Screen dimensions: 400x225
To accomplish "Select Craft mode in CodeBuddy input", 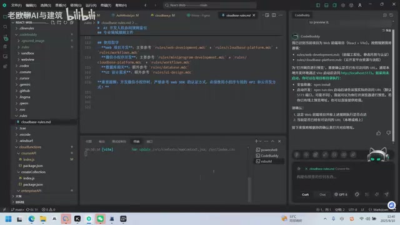I will pyautogui.click(x=306, y=194).
